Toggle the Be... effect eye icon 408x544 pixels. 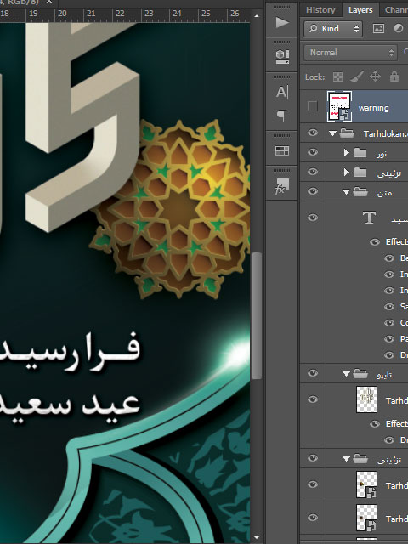point(389,258)
